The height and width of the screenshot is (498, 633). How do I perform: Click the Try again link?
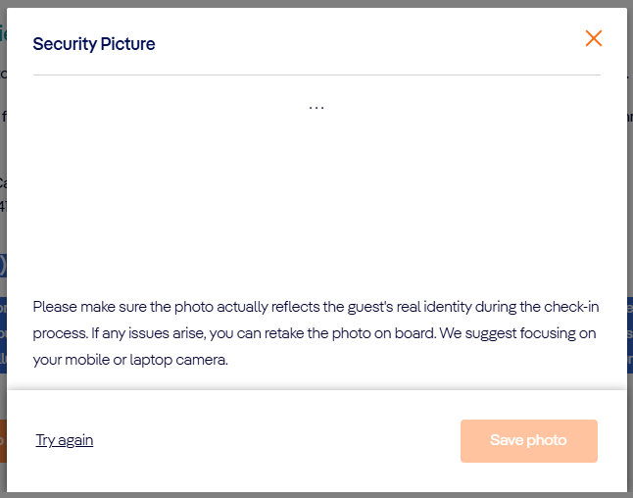65,440
